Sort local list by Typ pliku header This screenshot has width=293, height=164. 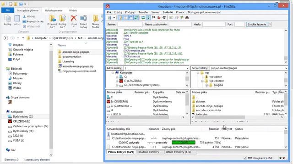[x=158, y=92]
